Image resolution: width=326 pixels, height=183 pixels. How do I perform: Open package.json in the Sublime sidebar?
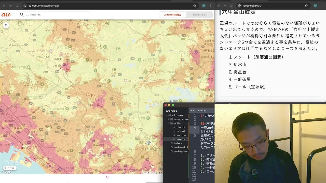(181, 151)
